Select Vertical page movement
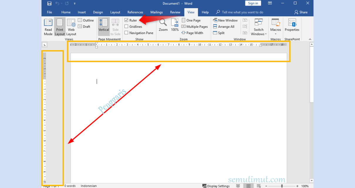Screen dimensions: 355x188 (104, 27)
